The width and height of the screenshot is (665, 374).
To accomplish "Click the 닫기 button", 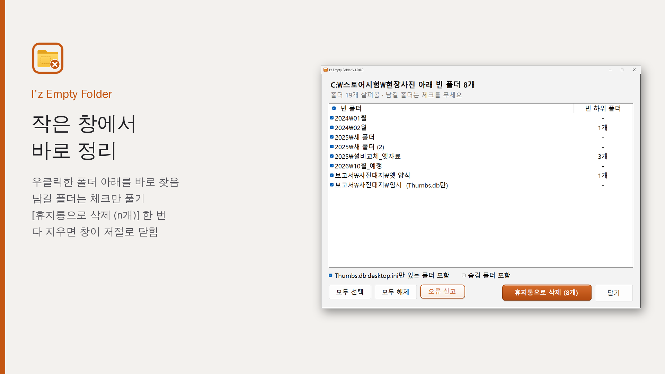I will [x=614, y=293].
